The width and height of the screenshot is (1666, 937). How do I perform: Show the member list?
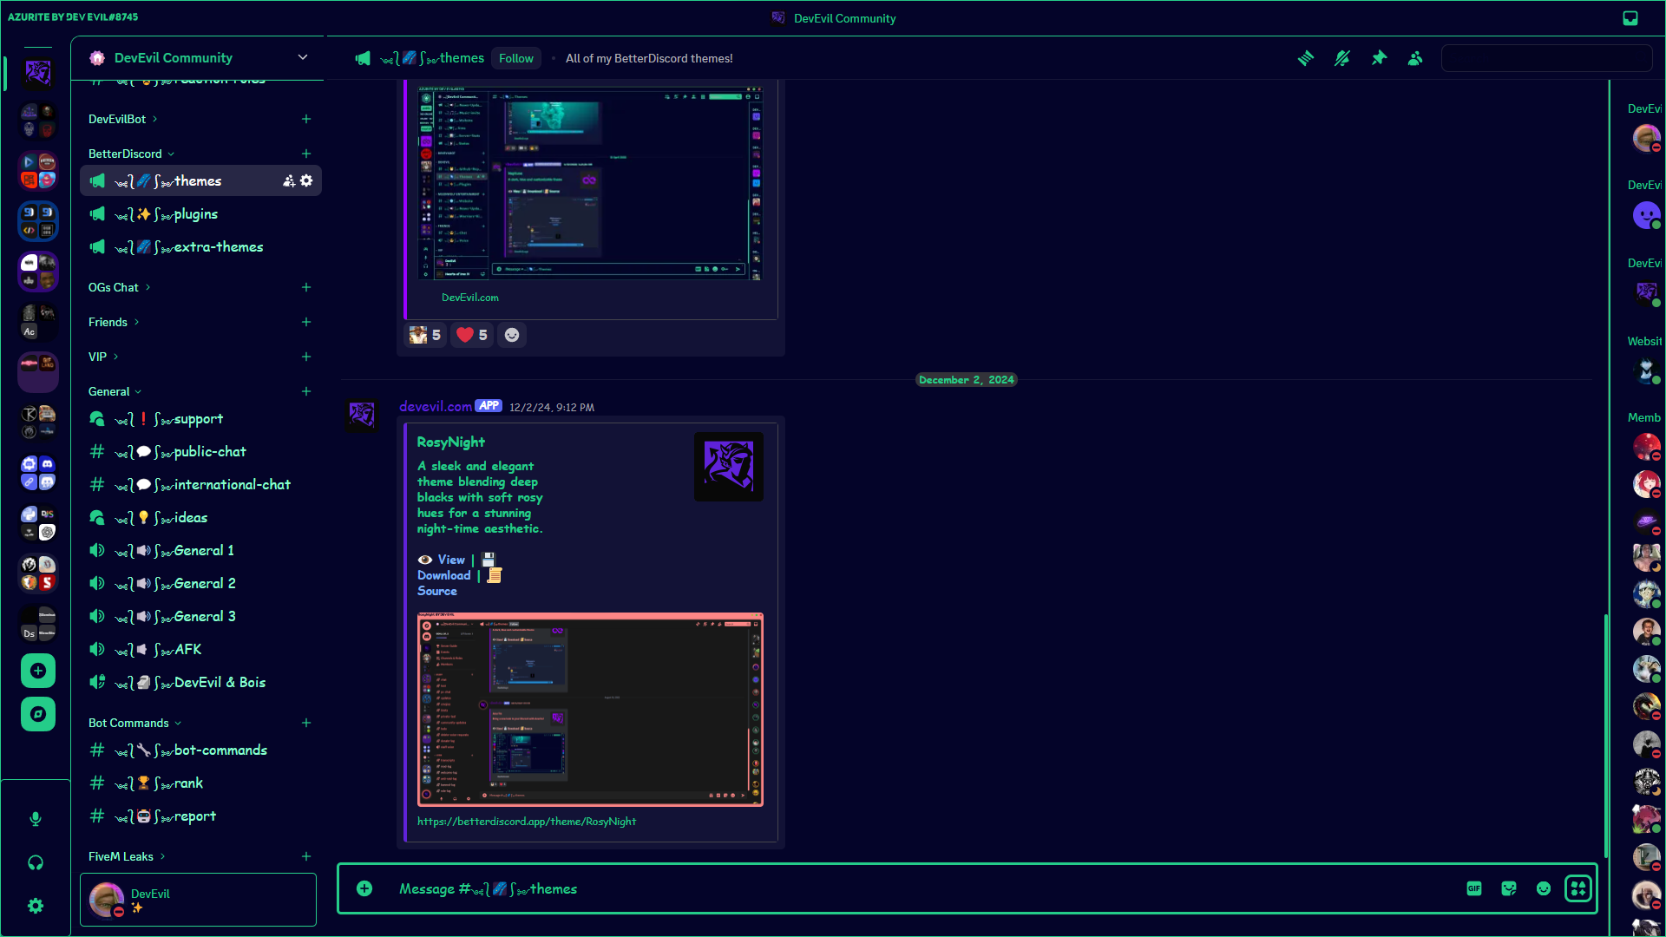click(1415, 58)
